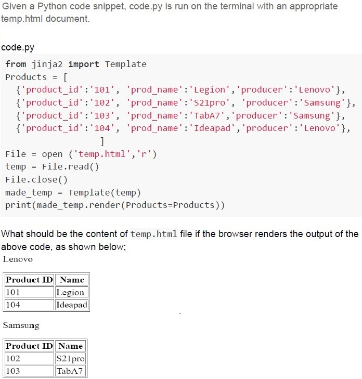This screenshot has width=362, height=379.
Task: Click the 'File.close()' code line
Action: coord(36,179)
